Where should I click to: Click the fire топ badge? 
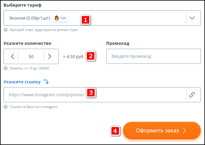(x=60, y=18)
